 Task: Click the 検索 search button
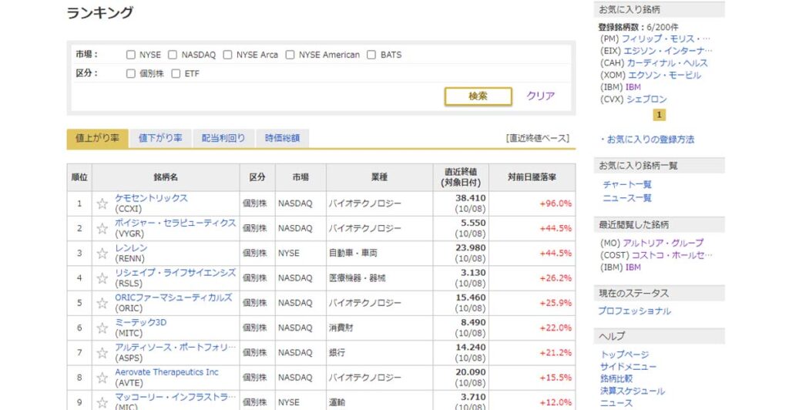[478, 96]
